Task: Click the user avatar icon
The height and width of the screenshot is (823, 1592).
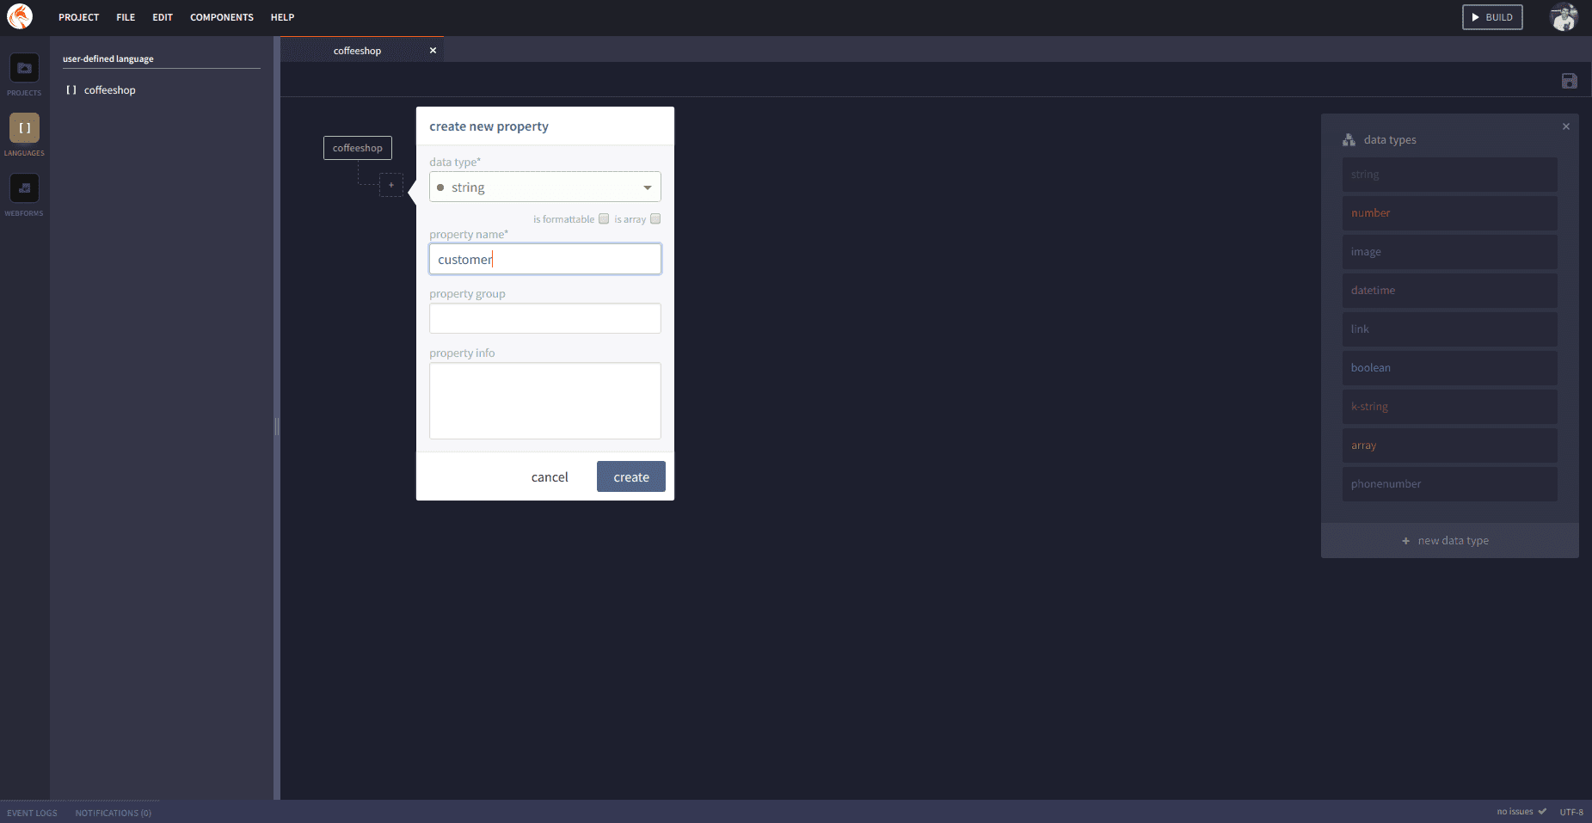Action: tap(1563, 17)
